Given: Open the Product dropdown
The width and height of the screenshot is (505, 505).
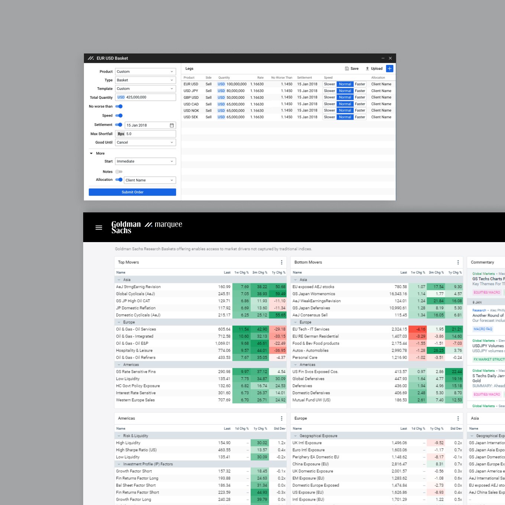Looking at the screenshot, I should pyautogui.click(x=145, y=72).
